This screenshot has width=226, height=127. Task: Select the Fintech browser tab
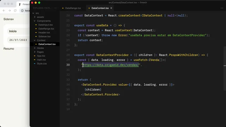point(23,4)
